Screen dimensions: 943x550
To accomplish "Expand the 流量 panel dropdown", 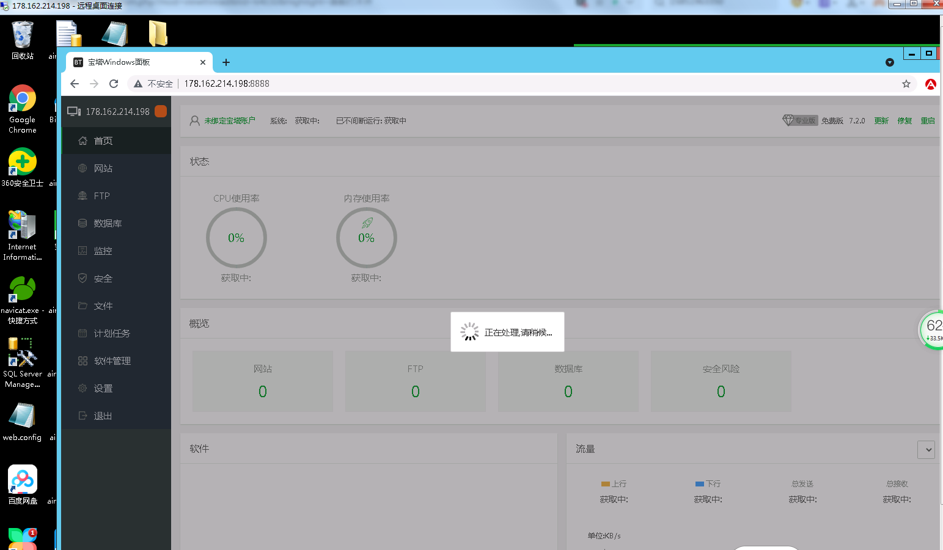I will [926, 449].
